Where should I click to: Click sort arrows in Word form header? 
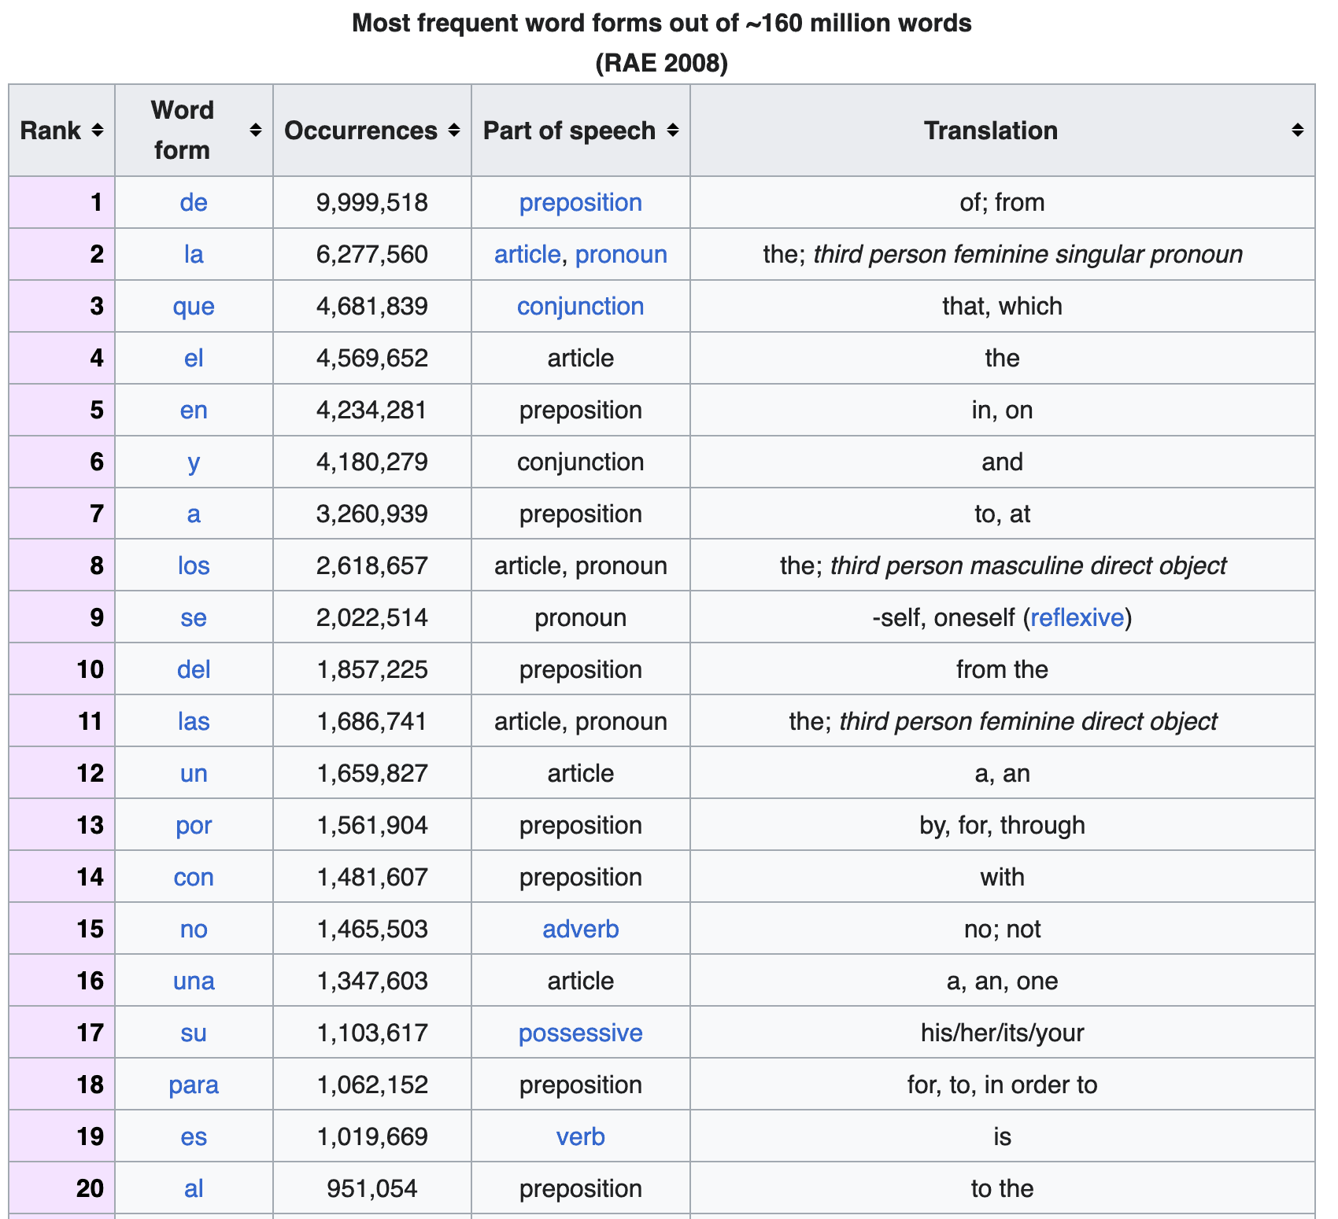point(255,131)
